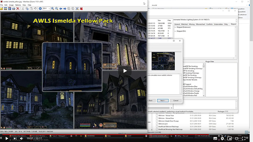Check the Oblivion - Voices2.bsa checkbox
Screen dimensions: 253x142
point(157,118)
